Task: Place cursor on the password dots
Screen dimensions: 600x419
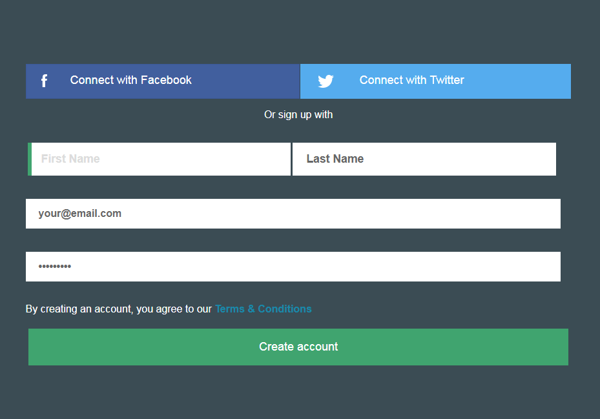Action: click(x=55, y=267)
